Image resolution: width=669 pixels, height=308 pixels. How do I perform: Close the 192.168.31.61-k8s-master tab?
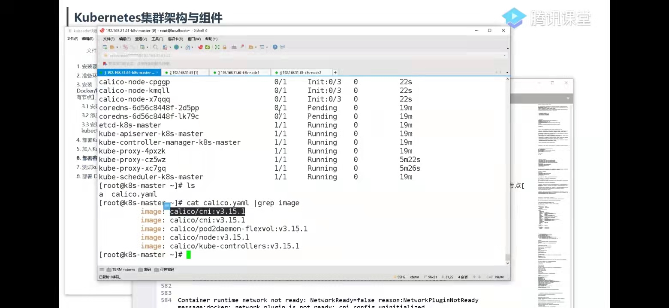click(157, 73)
